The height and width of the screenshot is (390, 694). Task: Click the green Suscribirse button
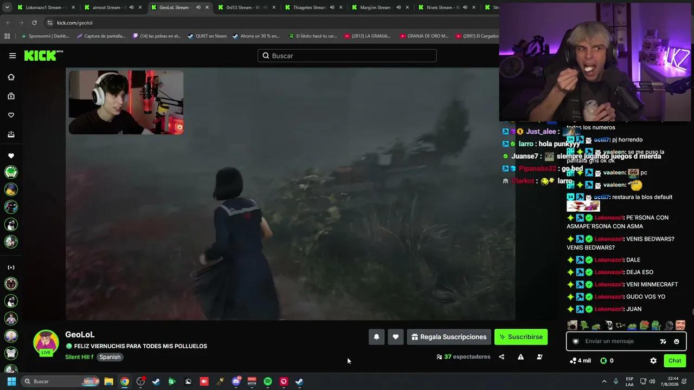pyautogui.click(x=521, y=337)
